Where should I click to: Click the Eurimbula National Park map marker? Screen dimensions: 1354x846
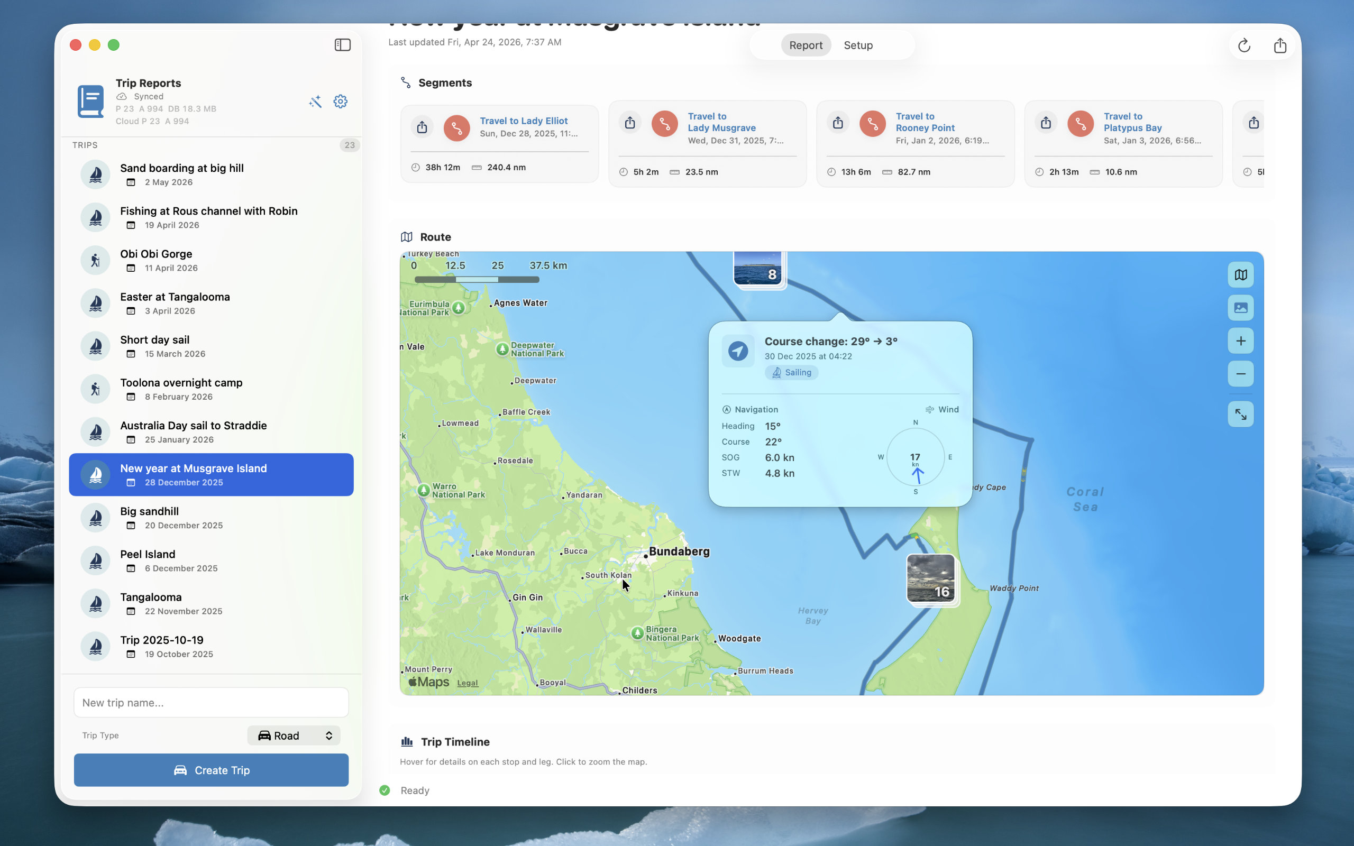pos(458,307)
